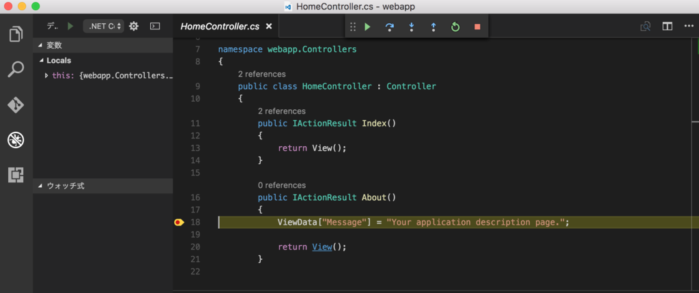Open the editor more actions menu

point(689,27)
